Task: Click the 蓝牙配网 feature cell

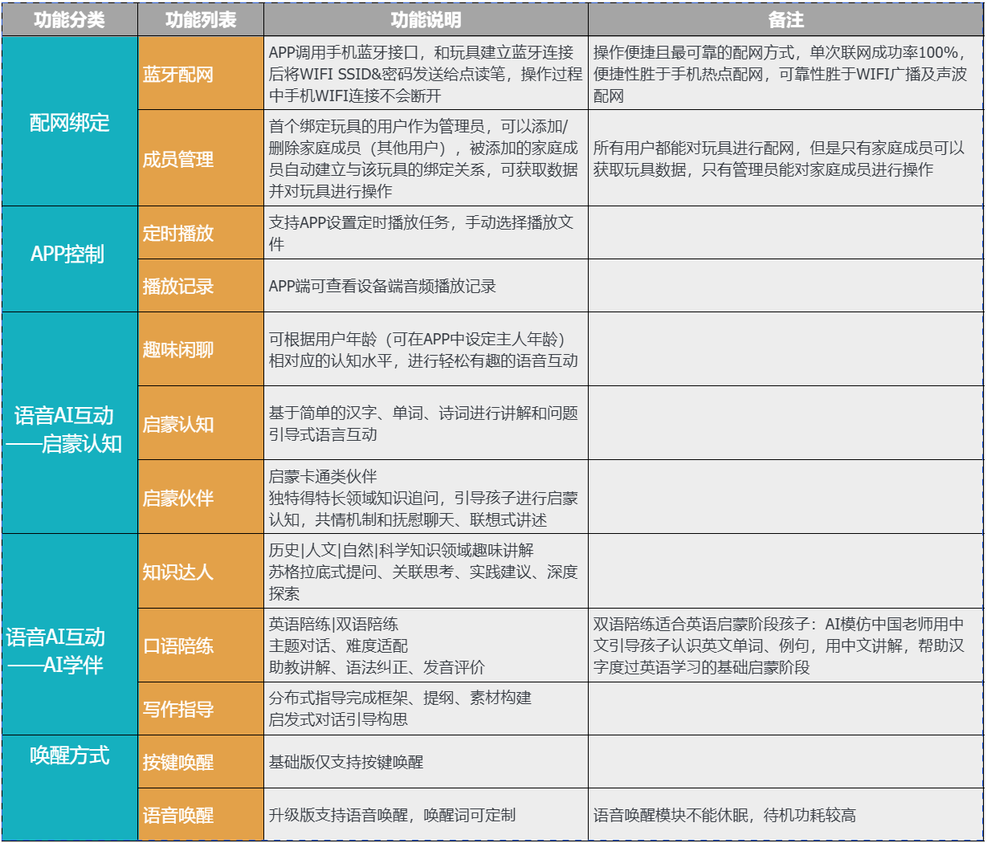Action: 201,74
